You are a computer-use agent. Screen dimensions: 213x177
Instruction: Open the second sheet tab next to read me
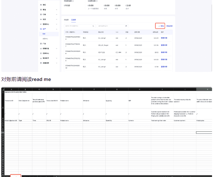tap(29, 176)
